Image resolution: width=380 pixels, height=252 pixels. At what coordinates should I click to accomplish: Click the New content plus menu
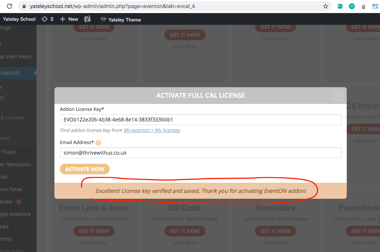click(69, 19)
